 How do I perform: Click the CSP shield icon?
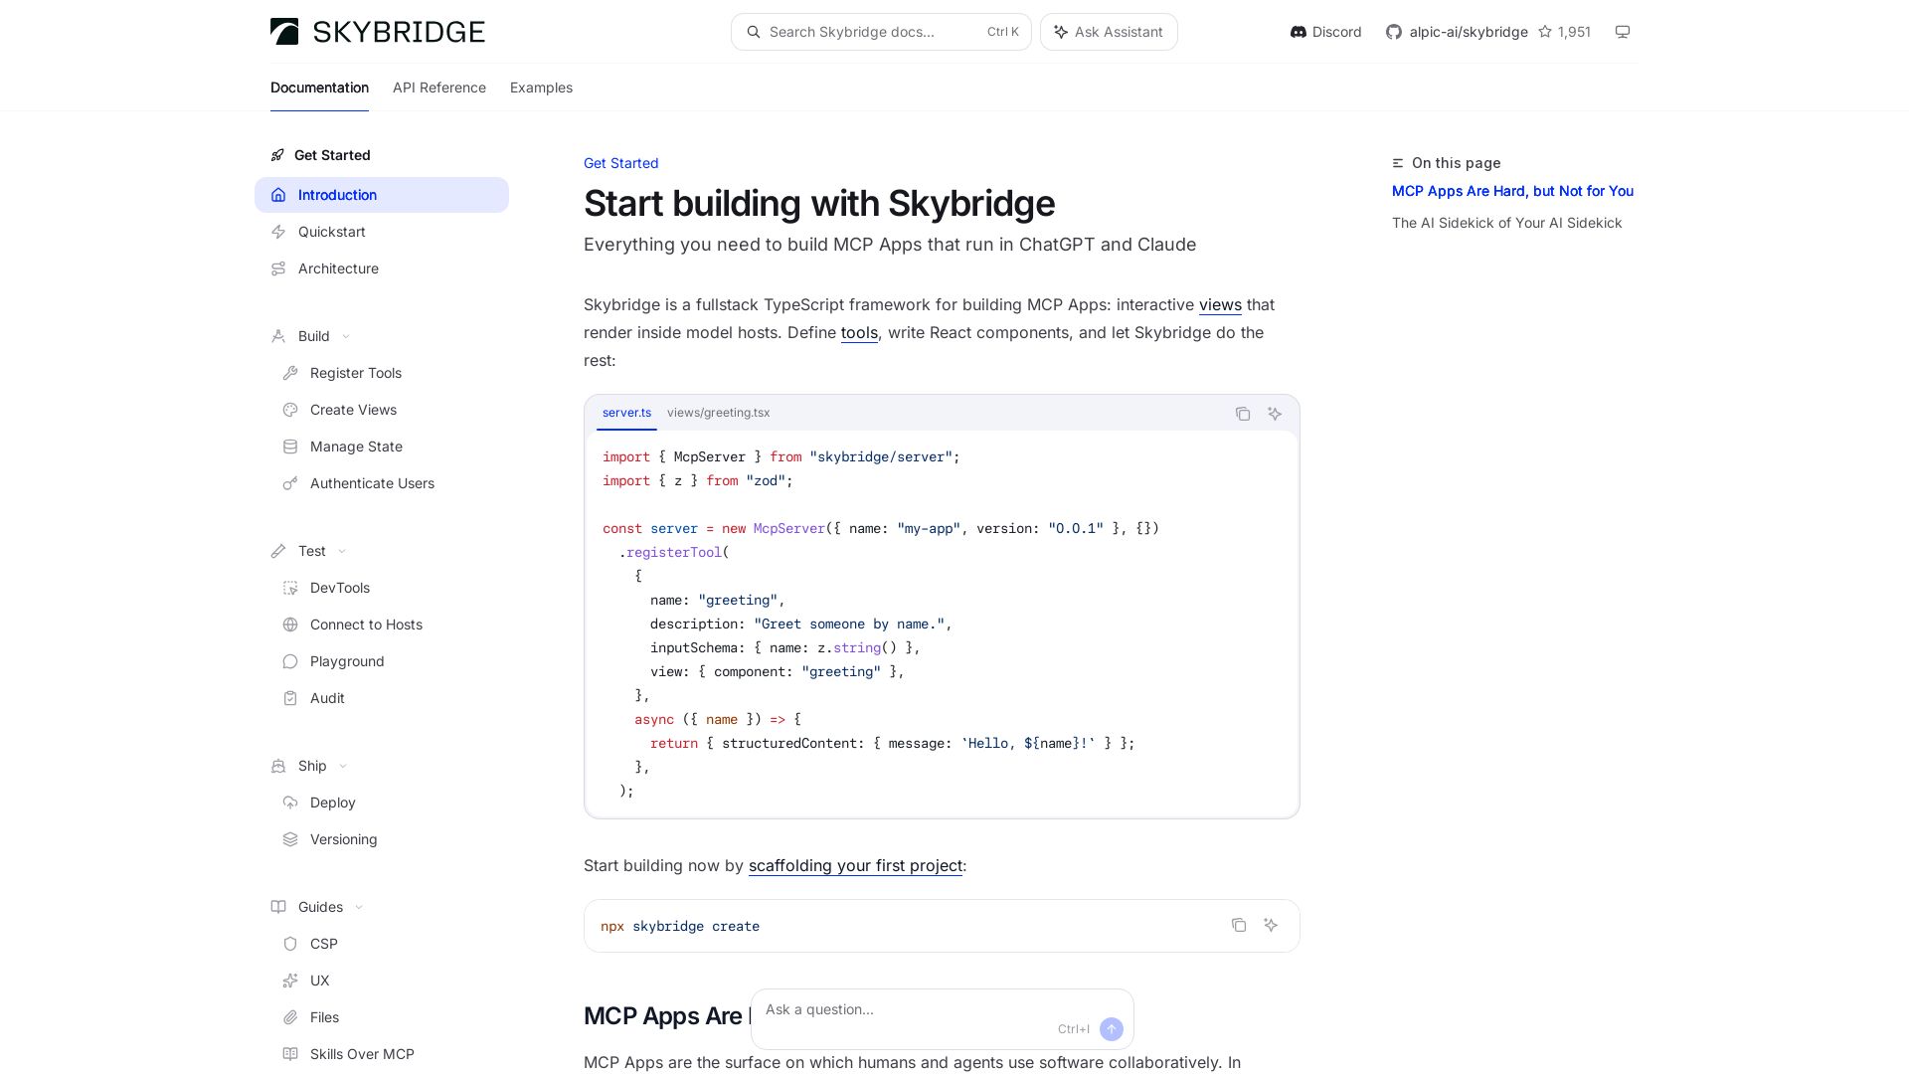coord(290,944)
